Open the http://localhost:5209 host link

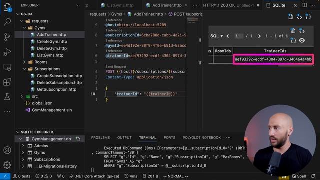coord(142,25)
